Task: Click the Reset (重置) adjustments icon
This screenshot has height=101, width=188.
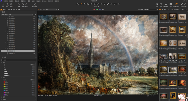Action: pos(19,4)
